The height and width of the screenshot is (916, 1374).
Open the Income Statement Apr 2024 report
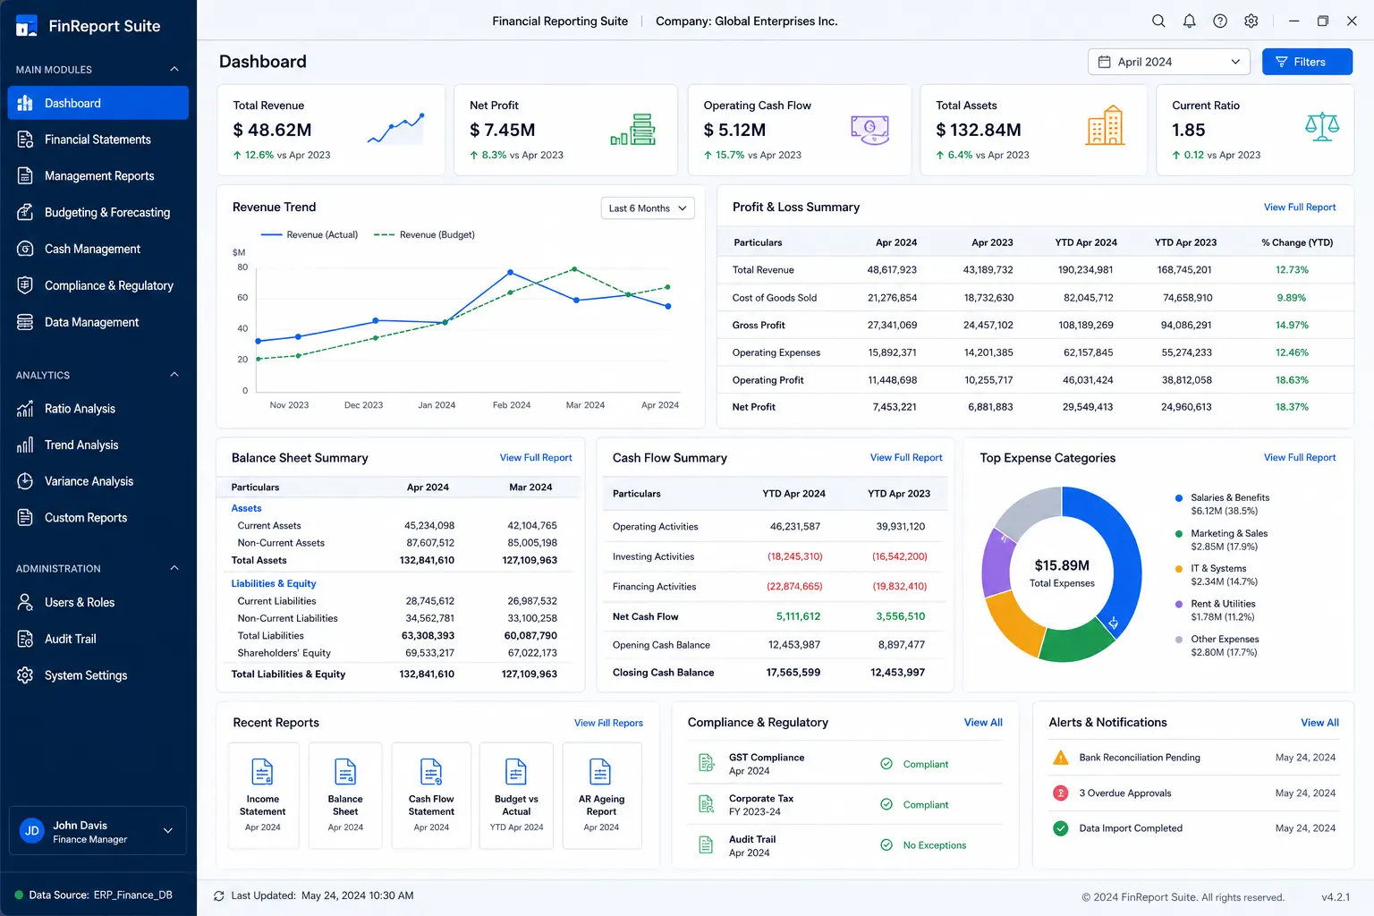pos(263,795)
